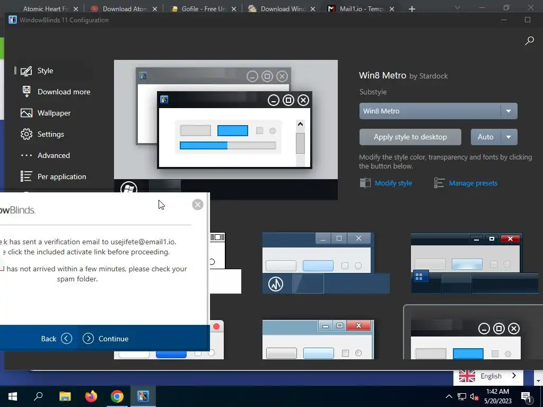
Task: Open Chrome from the taskbar
Action: [117, 396]
